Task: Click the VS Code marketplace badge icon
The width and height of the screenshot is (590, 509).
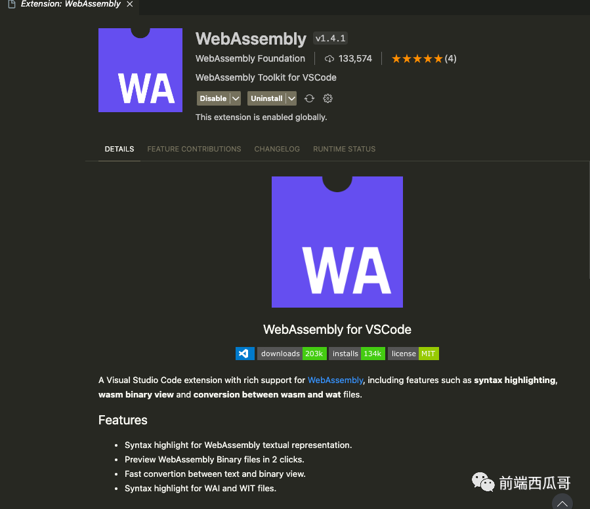Action: (245, 354)
